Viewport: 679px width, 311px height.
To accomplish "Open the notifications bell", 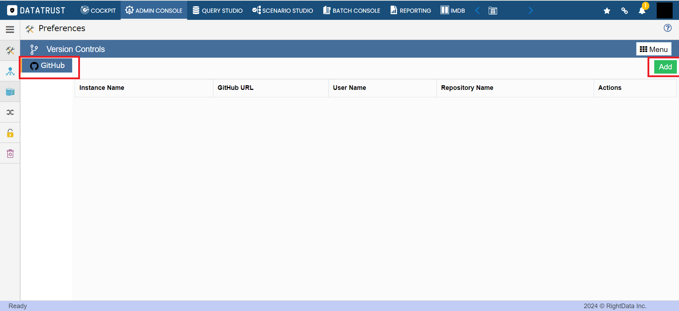I will pos(642,10).
